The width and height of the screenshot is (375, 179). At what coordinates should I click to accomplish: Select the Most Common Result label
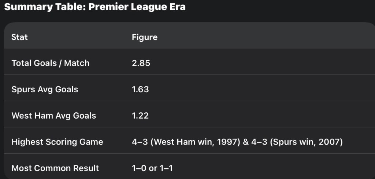click(x=55, y=168)
